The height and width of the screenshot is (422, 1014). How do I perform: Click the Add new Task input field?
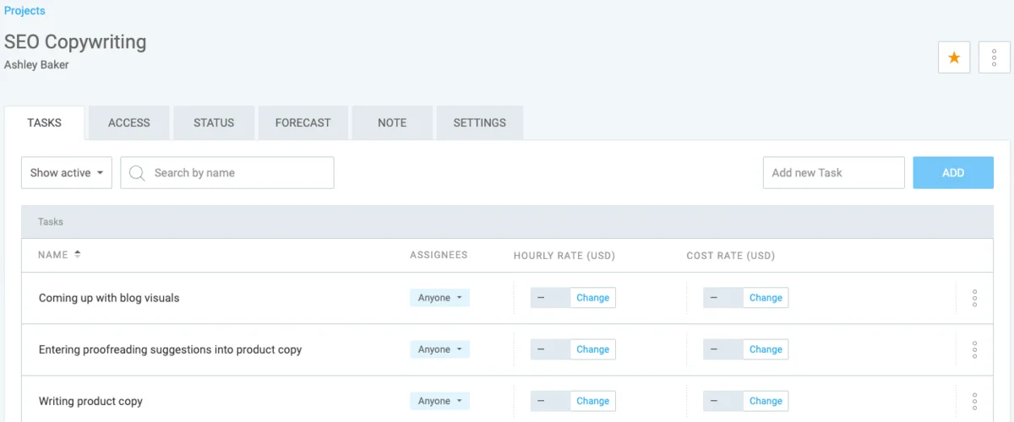[834, 172]
